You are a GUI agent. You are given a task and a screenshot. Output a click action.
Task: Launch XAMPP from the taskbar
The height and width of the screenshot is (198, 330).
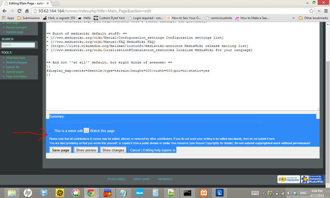[x=204, y=193]
